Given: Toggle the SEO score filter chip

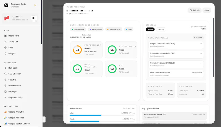Looking at the screenshot, I should point(129,30).
